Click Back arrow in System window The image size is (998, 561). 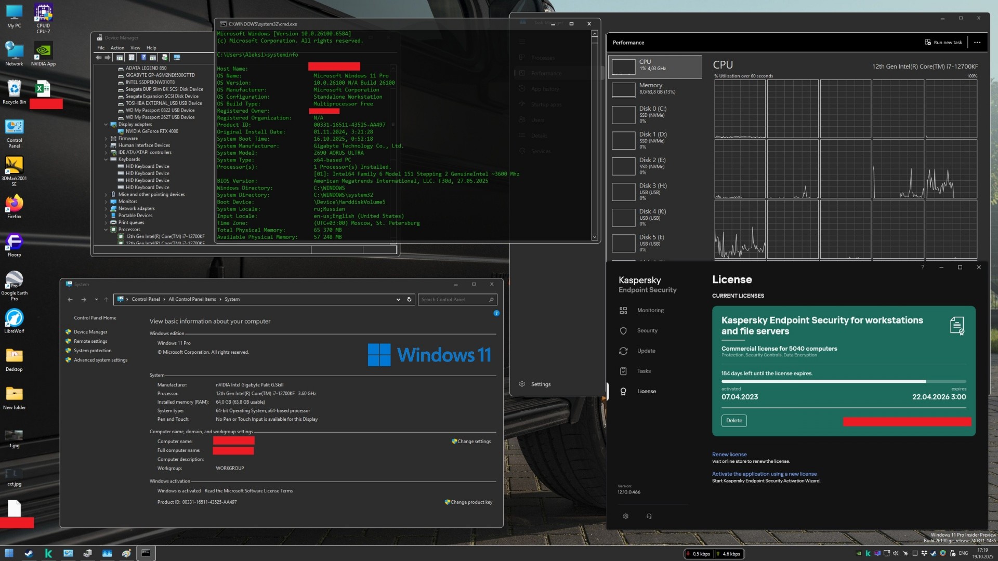tap(70, 300)
